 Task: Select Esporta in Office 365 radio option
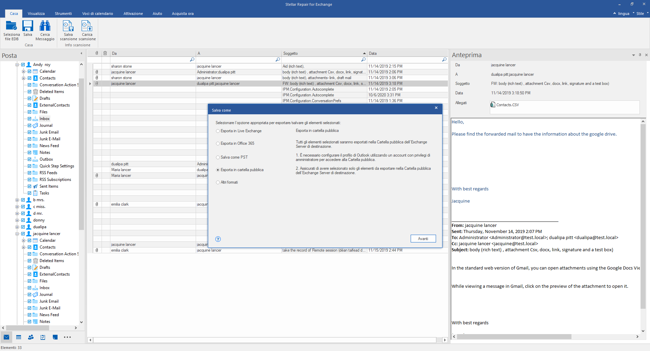(x=218, y=144)
